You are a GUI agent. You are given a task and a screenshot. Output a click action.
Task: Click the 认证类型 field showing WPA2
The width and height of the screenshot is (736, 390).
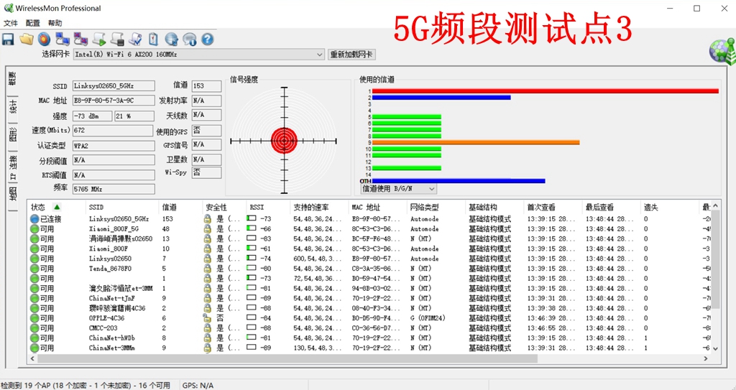pyautogui.click(x=114, y=146)
